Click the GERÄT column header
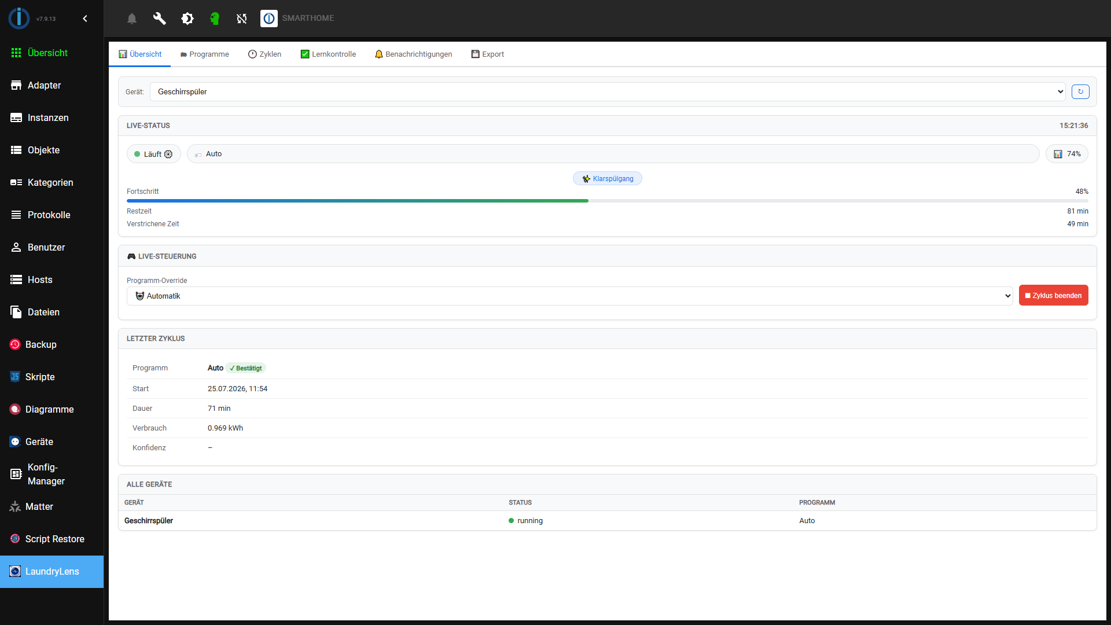The image size is (1111, 625). pyautogui.click(x=134, y=503)
